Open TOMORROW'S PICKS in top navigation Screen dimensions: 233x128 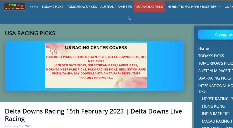tap(82, 7)
